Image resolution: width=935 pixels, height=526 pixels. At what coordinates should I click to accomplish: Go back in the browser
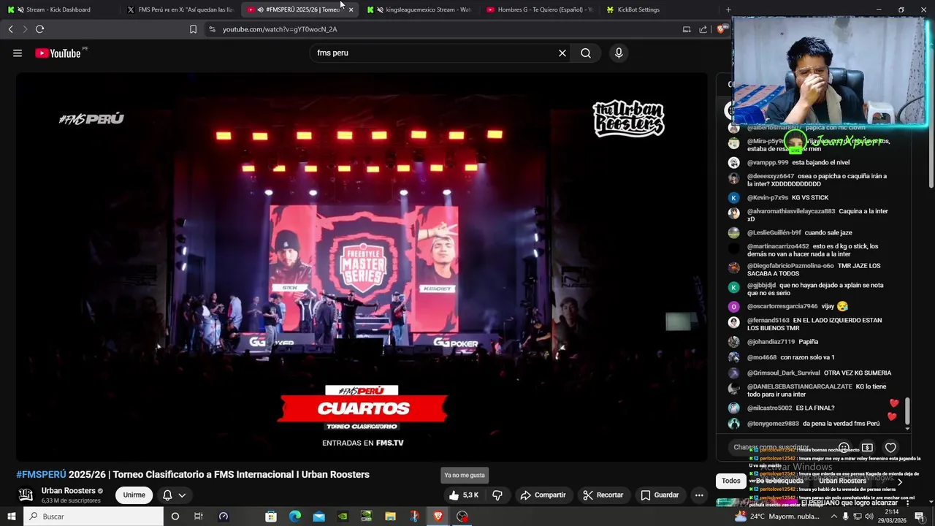(x=10, y=29)
